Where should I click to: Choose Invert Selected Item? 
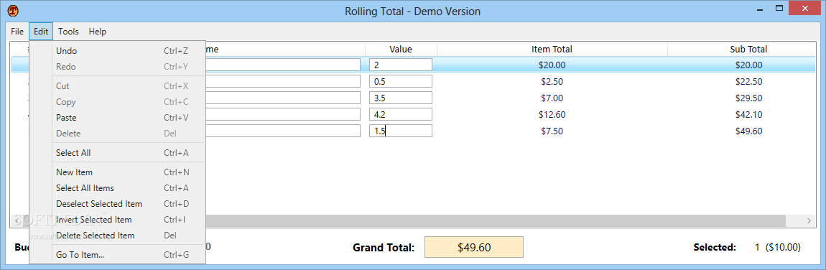click(x=118, y=220)
